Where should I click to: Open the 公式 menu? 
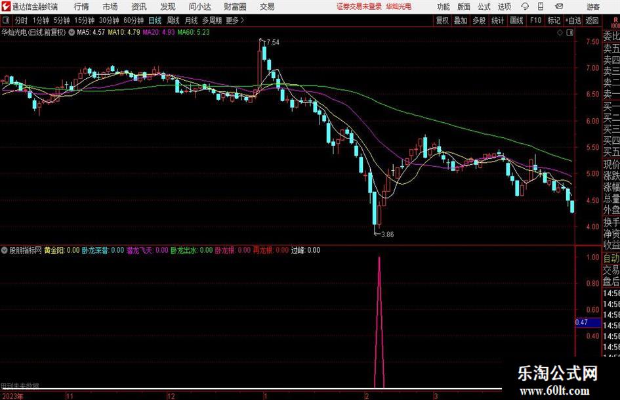tap(484, 7)
